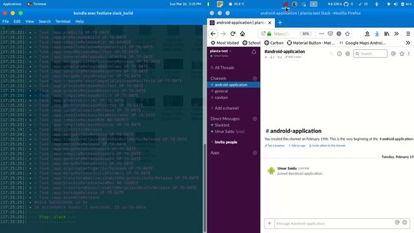This screenshot has width=414, height=233.
Task: Select android-application channel in sidebar
Action: tap(234, 85)
